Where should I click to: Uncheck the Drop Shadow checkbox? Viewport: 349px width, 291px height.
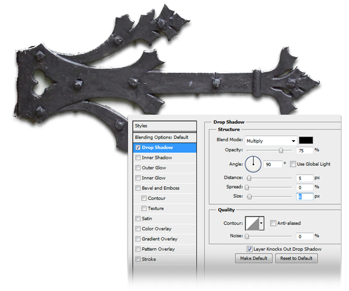(x=138, y=148)
